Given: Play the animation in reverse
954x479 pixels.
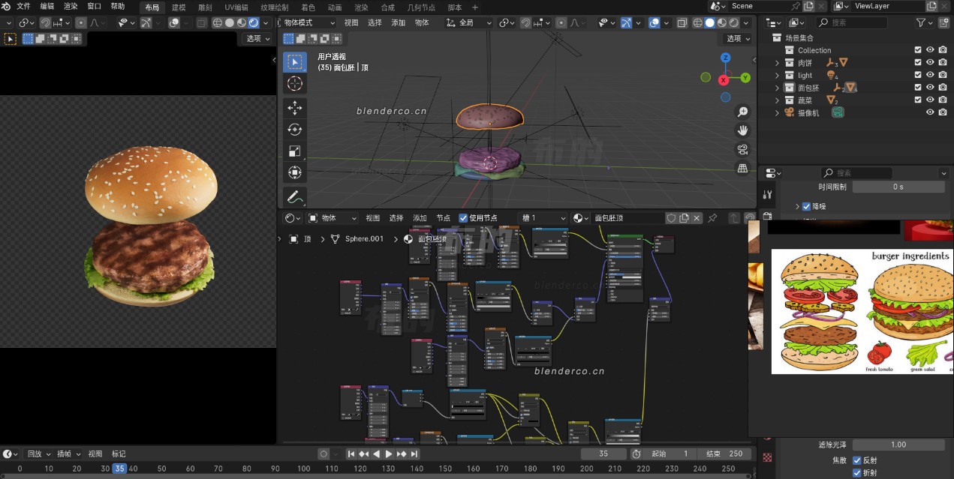Looking at the screenshot, I should coord(376,454).
